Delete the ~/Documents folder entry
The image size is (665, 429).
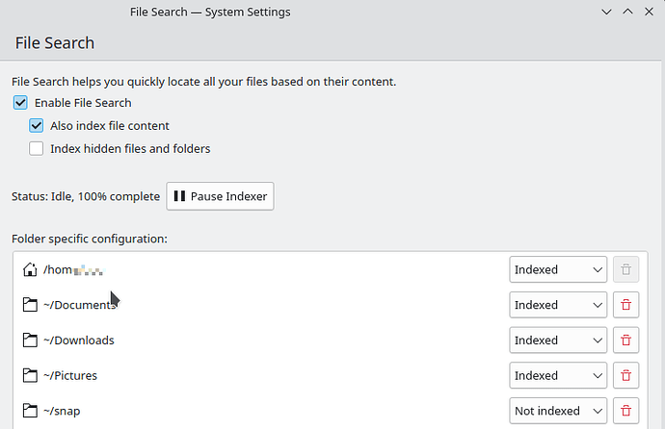coord(625,305)
